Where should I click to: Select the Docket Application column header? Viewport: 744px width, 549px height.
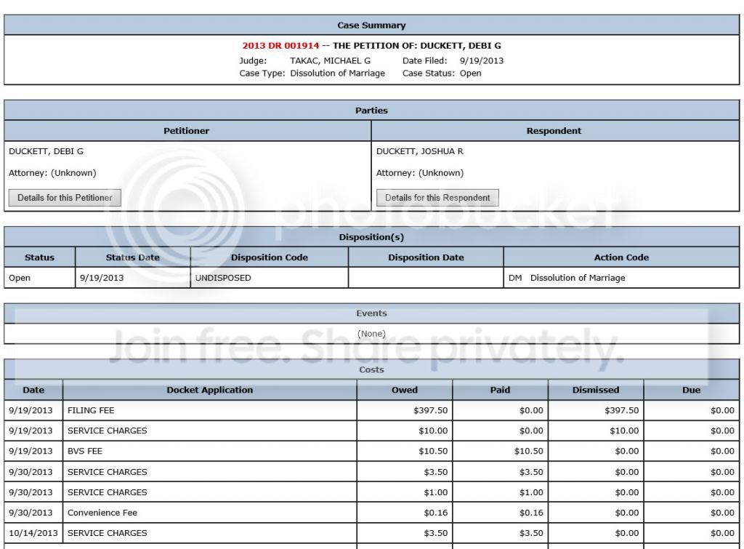point(209,390)
